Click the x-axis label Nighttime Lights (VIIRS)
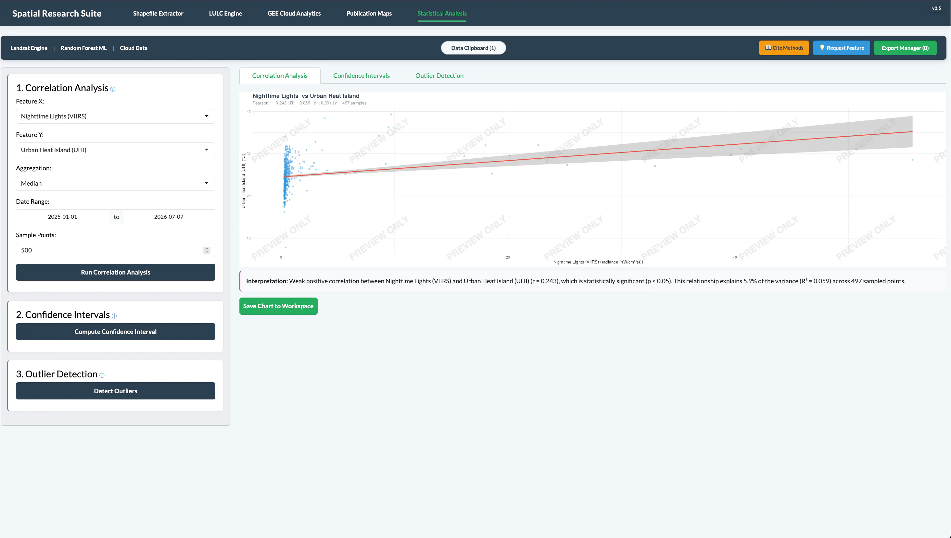Viewport: 951px width, 538px height. coord(598,262)
